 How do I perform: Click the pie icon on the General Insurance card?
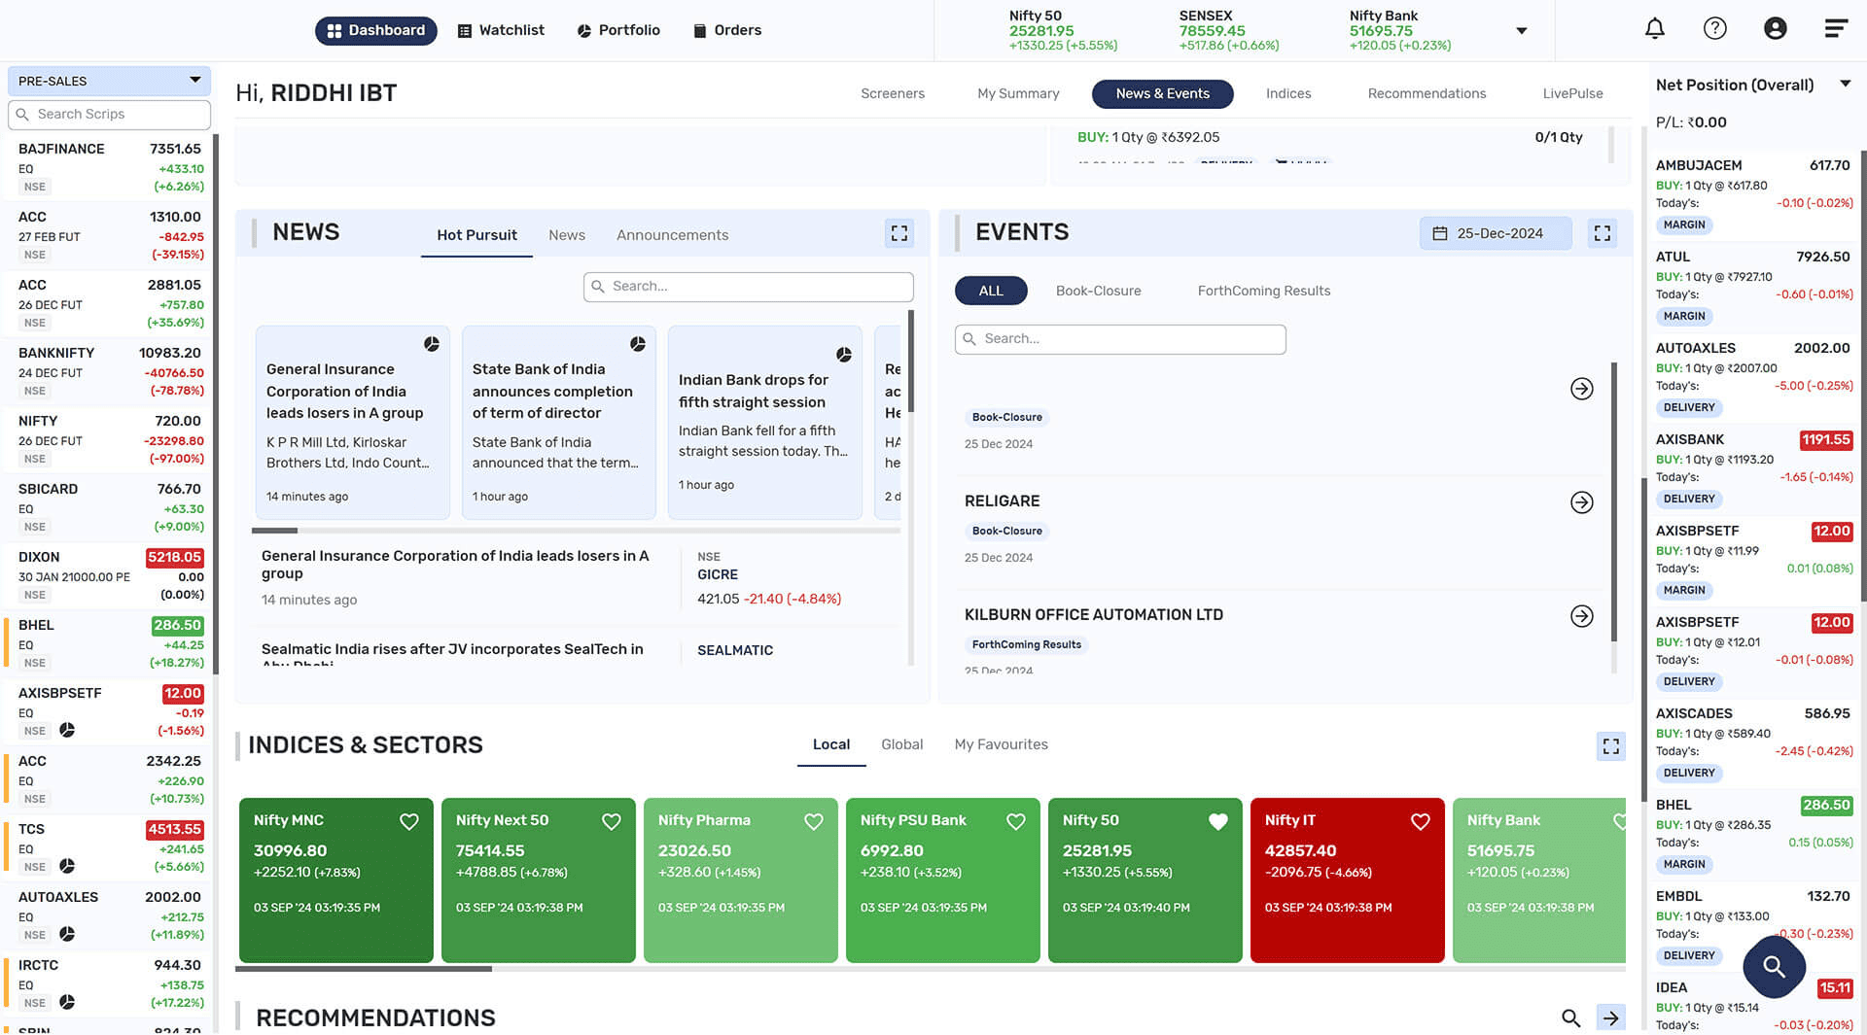[432, 344]
